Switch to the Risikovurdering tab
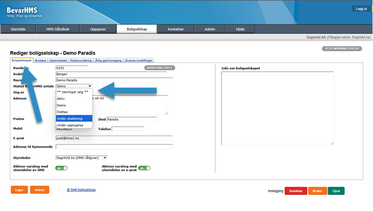 (81, 60)
